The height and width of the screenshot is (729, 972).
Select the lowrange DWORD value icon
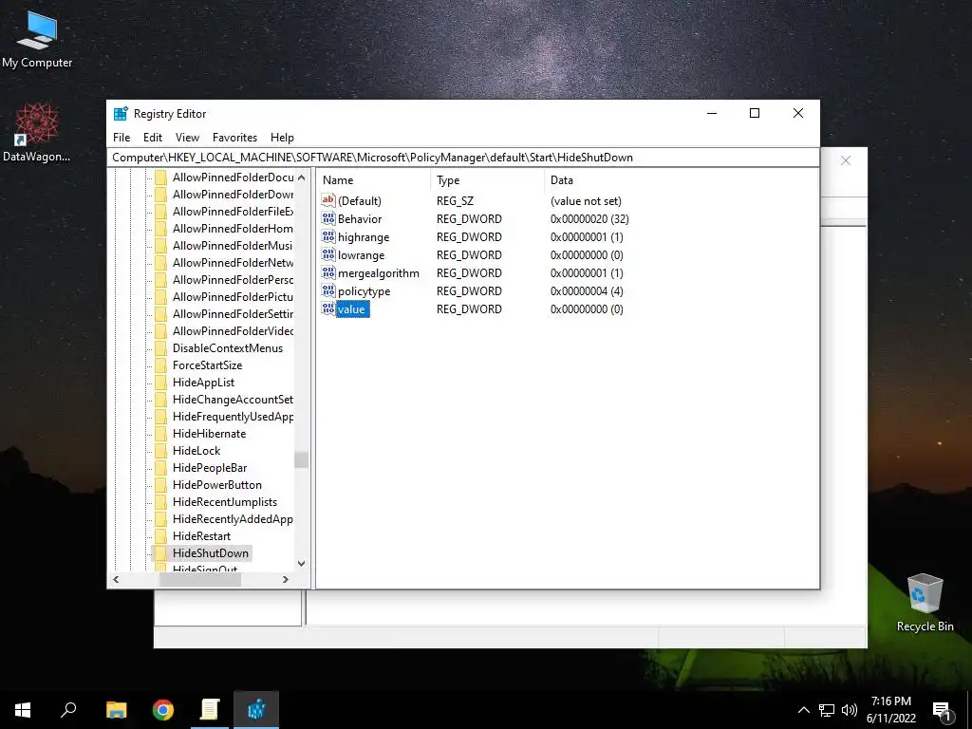pyautogui.click(x=327, y=254)
